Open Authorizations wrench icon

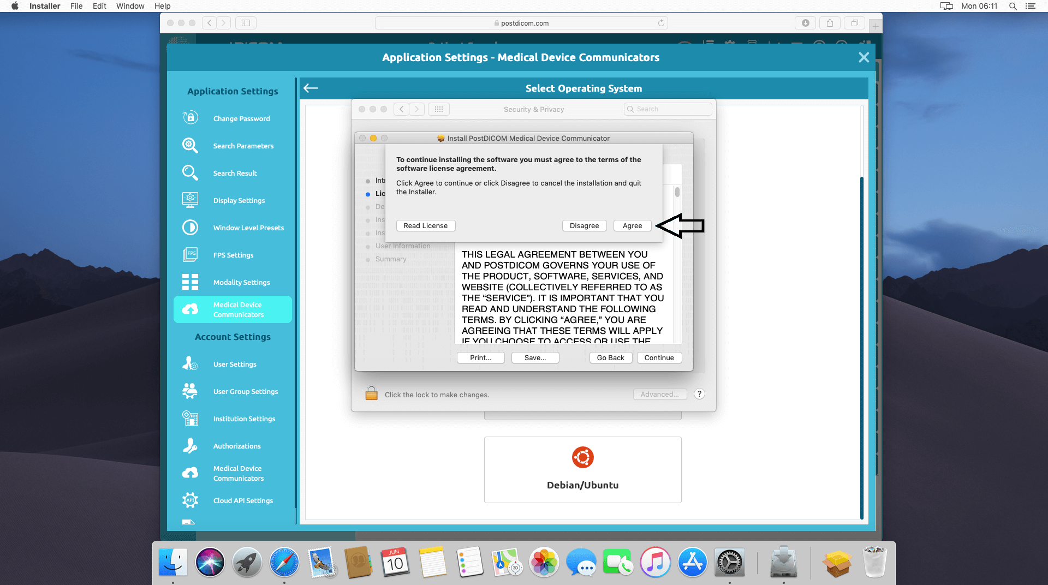click(x=190, y=445)
